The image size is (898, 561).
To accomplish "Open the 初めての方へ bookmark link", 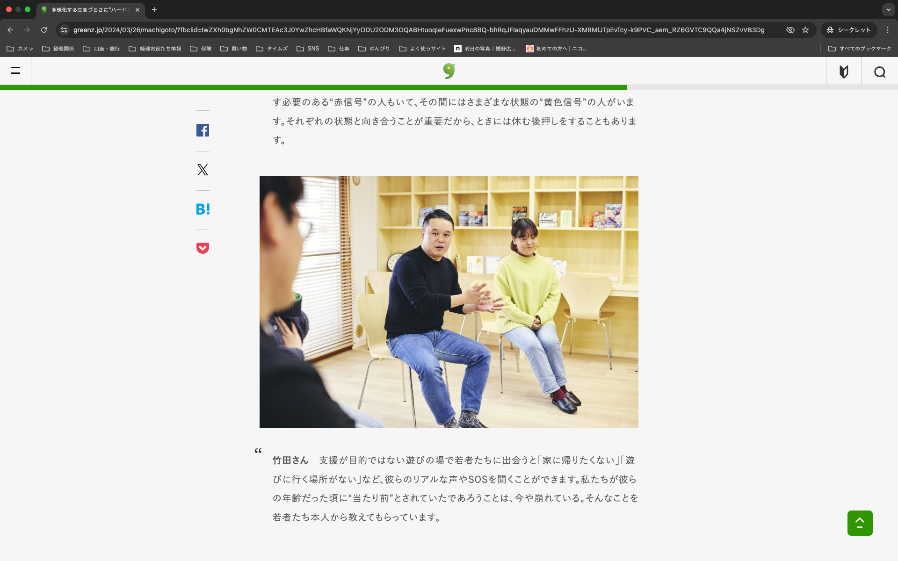I will 557,49.
